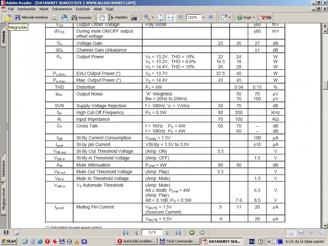Click the Súgó help button
The image size is (328, 246).
244,17
